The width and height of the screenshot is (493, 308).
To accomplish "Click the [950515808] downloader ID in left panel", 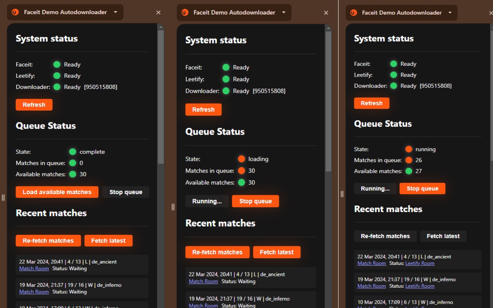I will coord(101,87).
